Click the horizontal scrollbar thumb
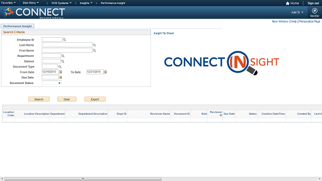 pyautogui.click(x=83, y=179)
